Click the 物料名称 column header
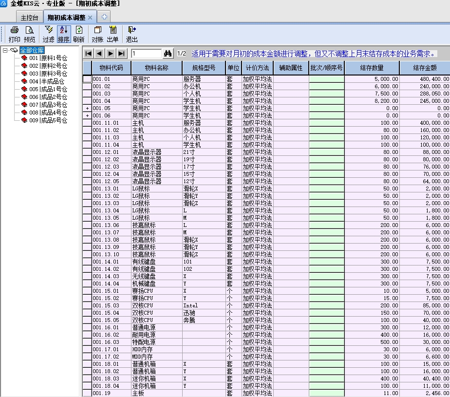The width and height of the screenshot is (450, 397). 156,68
